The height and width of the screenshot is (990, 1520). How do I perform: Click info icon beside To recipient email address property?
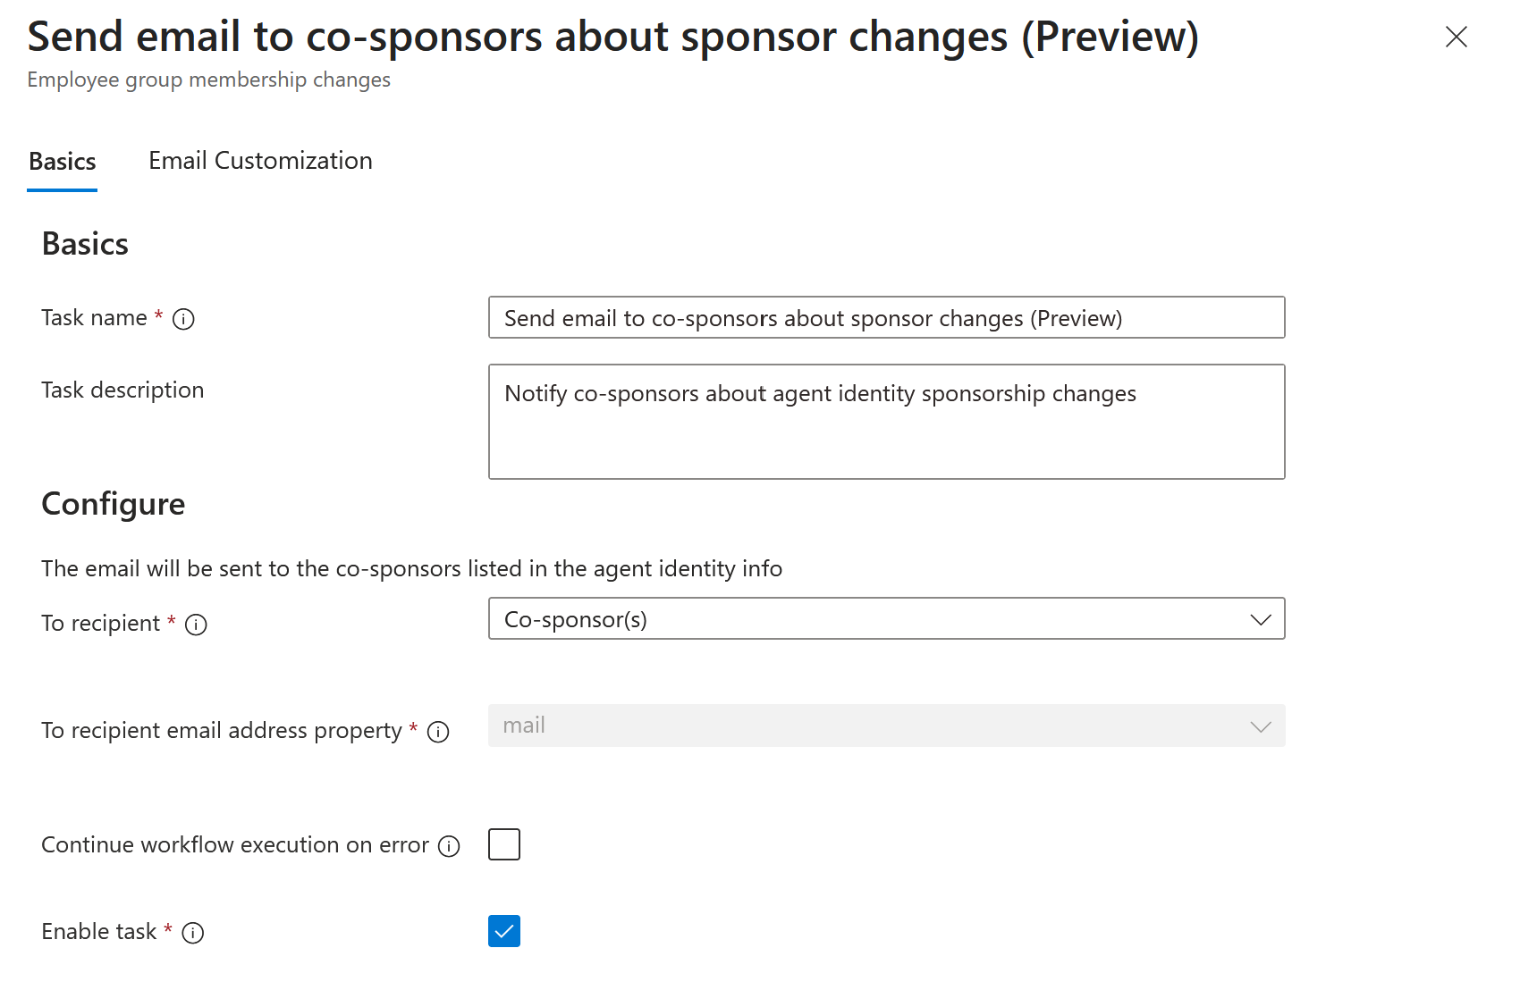[437, 733]
